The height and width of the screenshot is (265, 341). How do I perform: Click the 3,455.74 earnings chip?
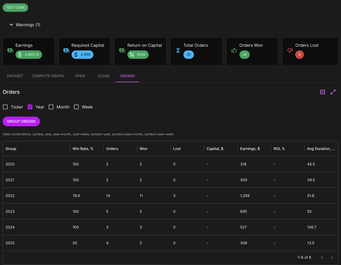point(29,55)
